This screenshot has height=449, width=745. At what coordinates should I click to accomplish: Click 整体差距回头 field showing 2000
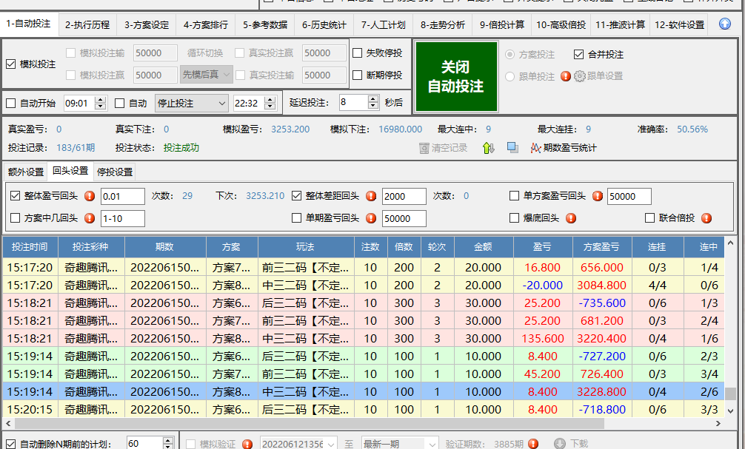click(404, 196)
